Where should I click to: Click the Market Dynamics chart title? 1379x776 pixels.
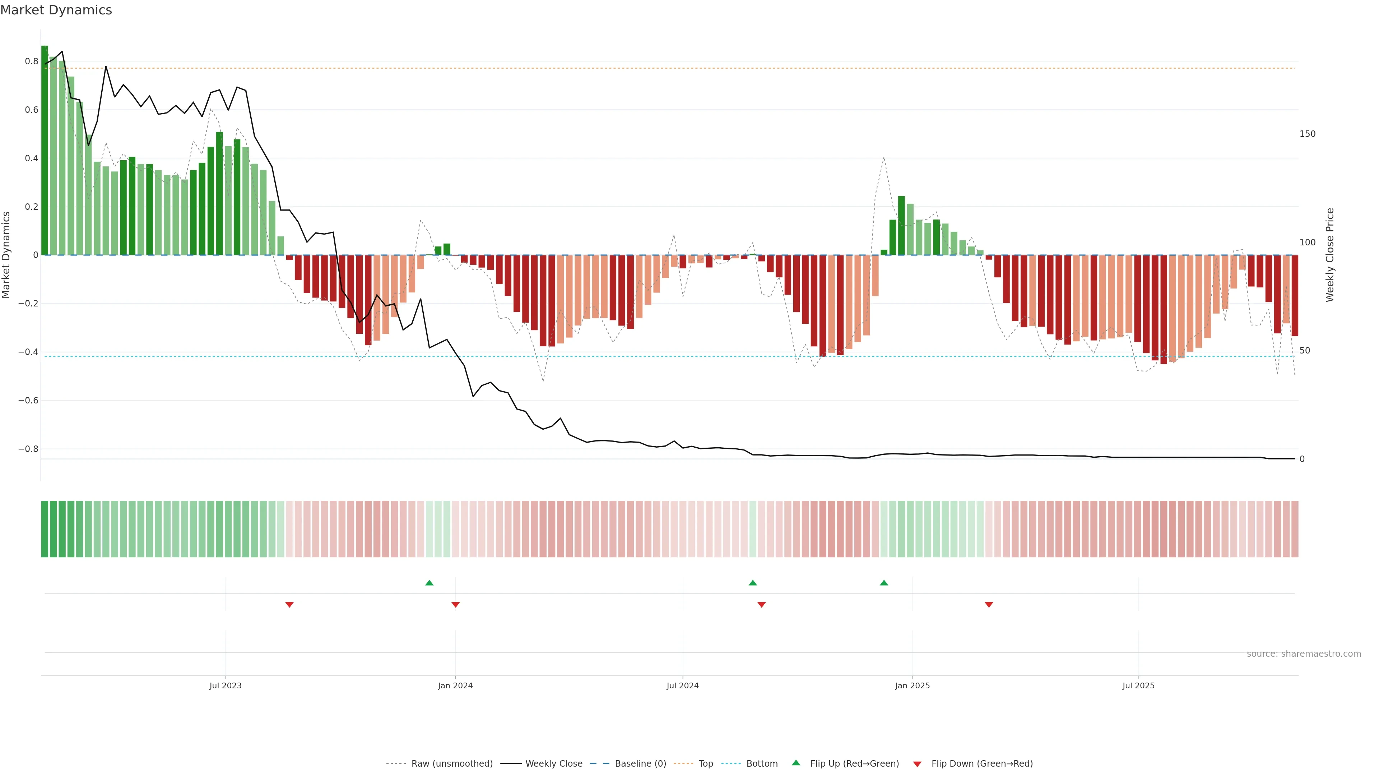coord(56,10)
